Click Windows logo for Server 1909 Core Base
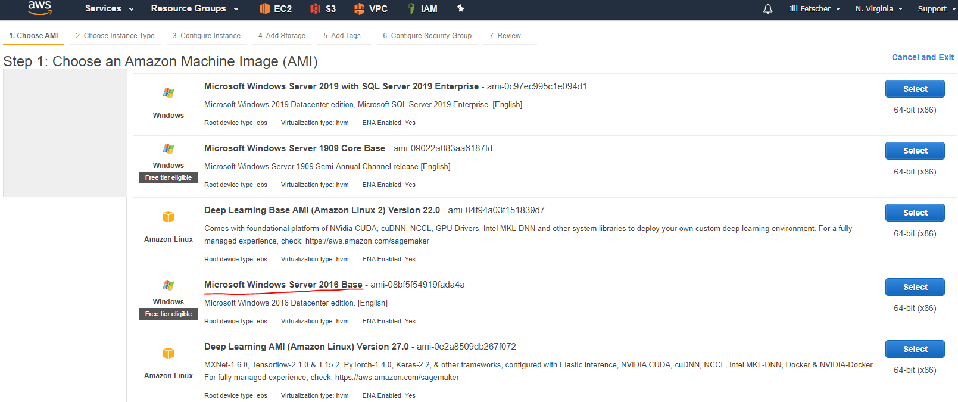The height and width of the screenshot is (402, 958). (x=168, y=149)
